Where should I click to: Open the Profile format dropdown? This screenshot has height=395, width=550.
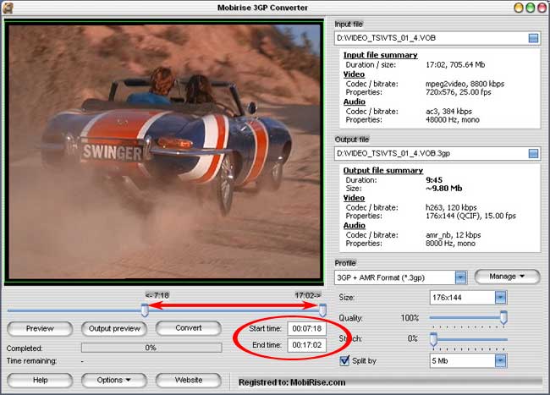click(460, 277)
